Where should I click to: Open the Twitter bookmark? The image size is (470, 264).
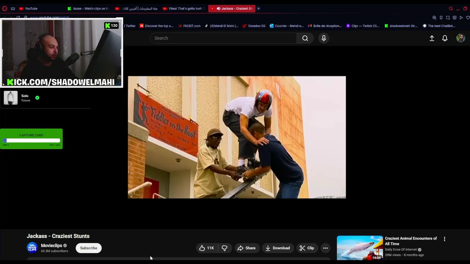click(130, 26)
